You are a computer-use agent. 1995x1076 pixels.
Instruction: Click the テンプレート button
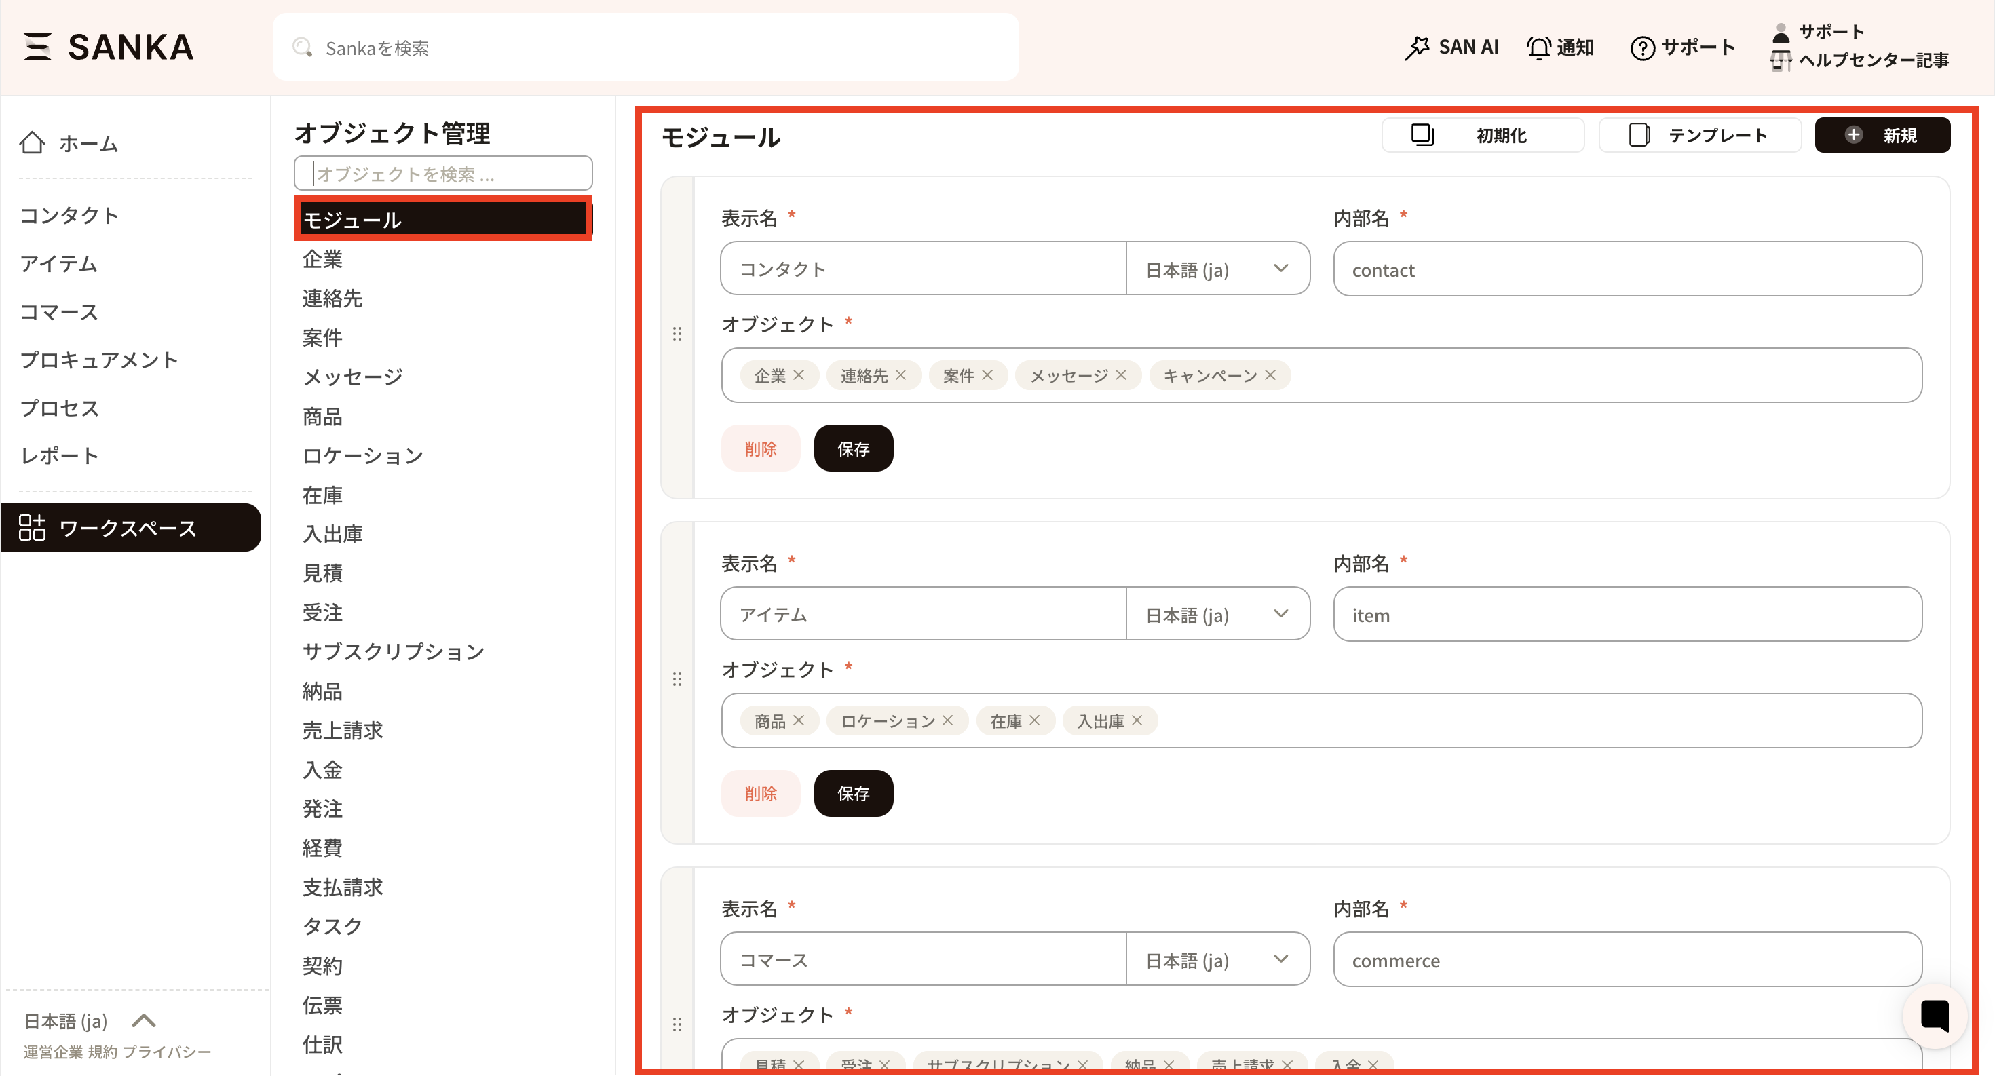[1700, 135]
